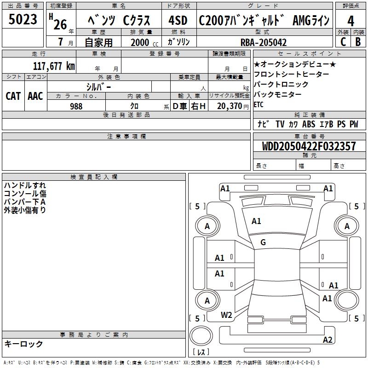This screenshot has height=368, width=368.
Task: Select the recycle deposit 20,370円
Action: click(233, 106)
